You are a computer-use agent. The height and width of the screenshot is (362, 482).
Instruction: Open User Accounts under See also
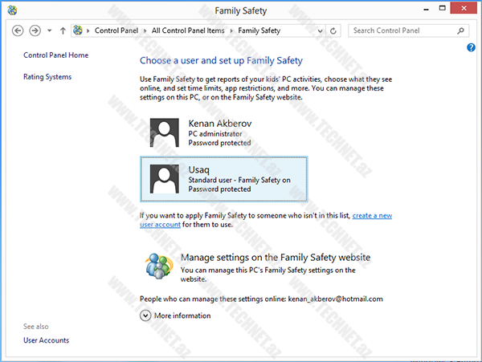coord(46,340)
